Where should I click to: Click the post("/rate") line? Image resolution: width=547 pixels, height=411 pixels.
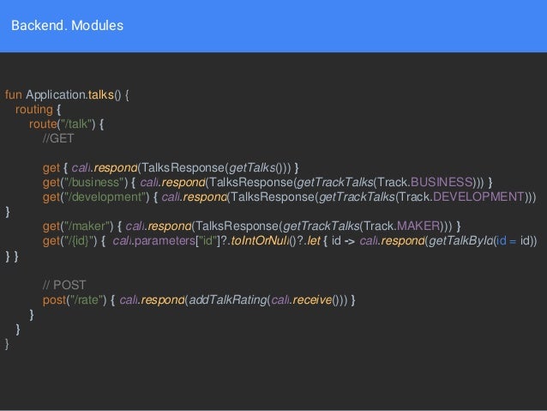tap(199, 300)
